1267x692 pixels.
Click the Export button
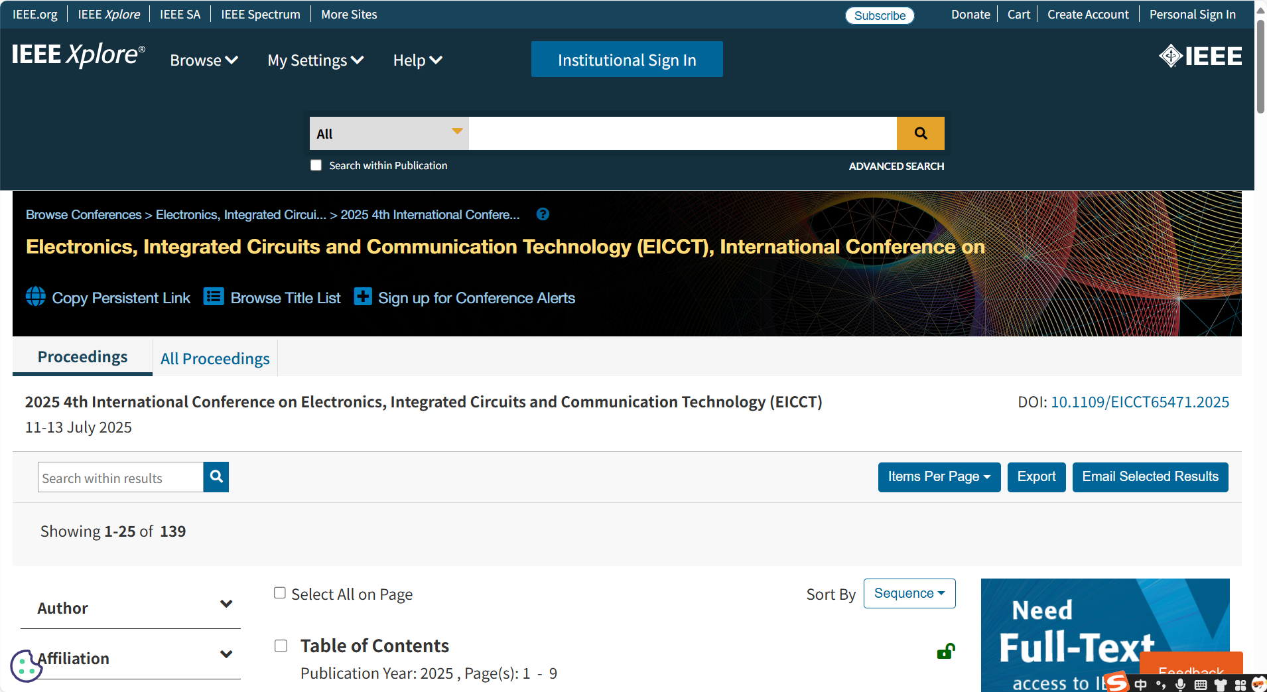click(x=1036, y=477)
